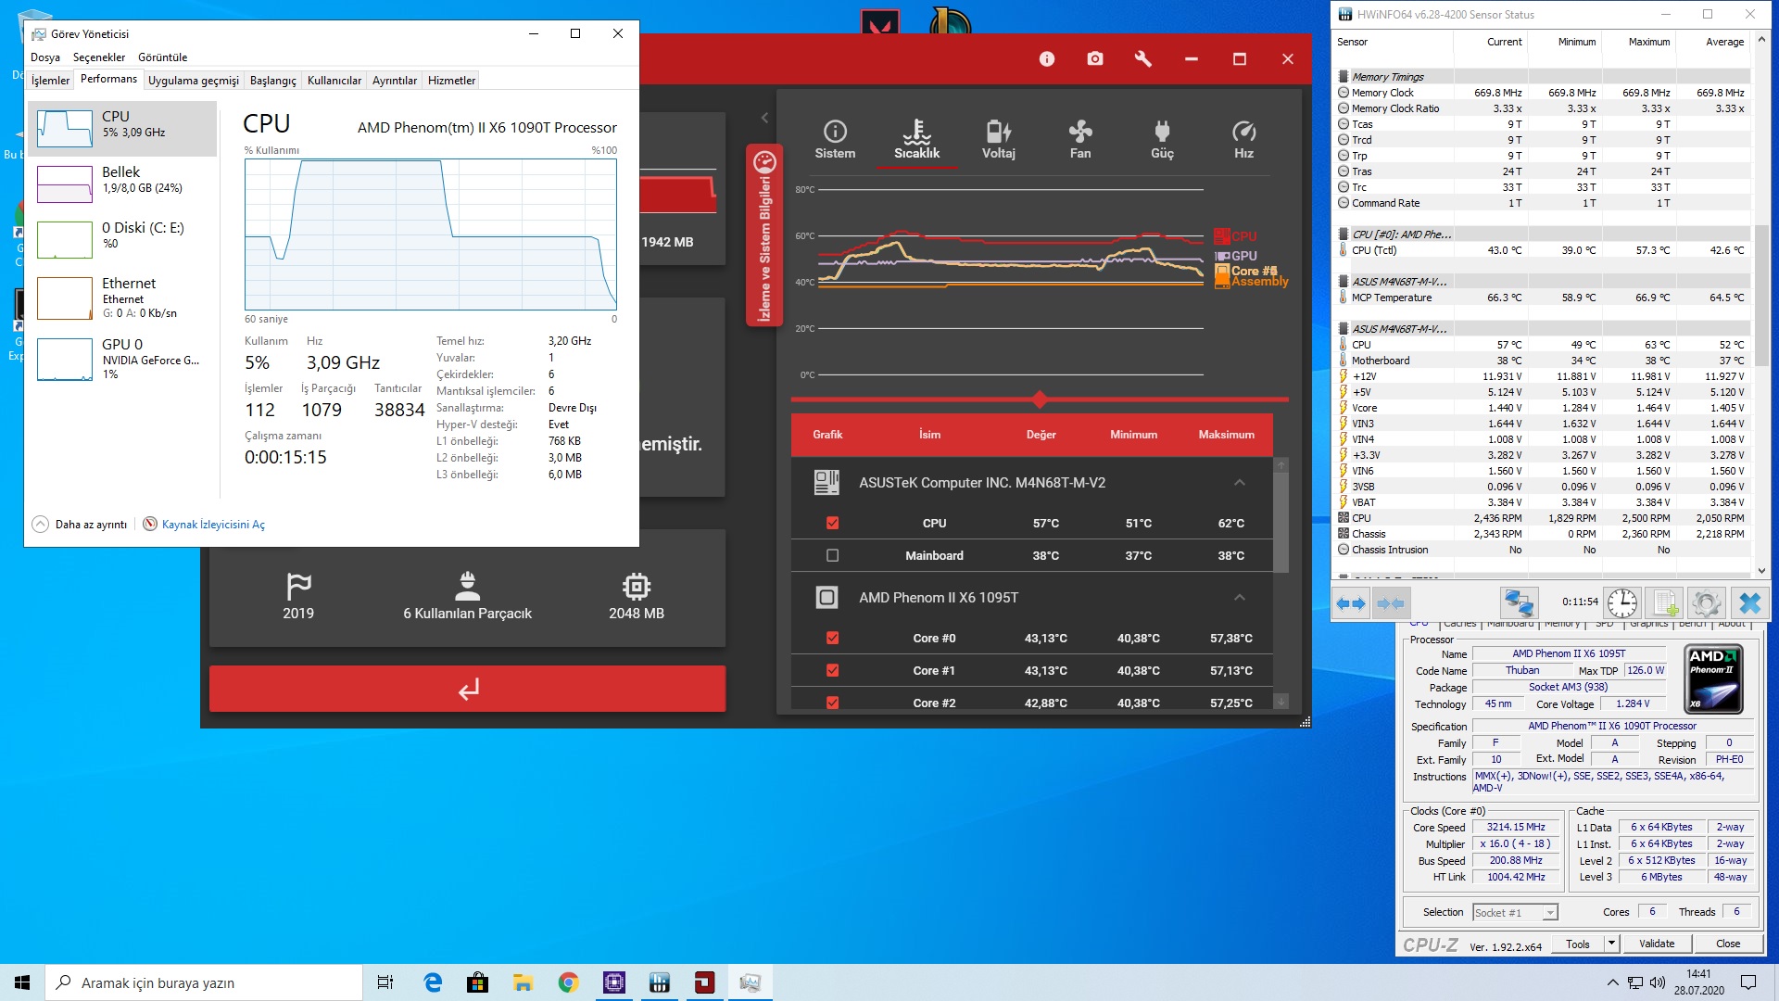This screenshot has width=1779, height=1001.
Task: Start HWiNFO logging with the sheet-plus icon
Action: coord(1665,603)
